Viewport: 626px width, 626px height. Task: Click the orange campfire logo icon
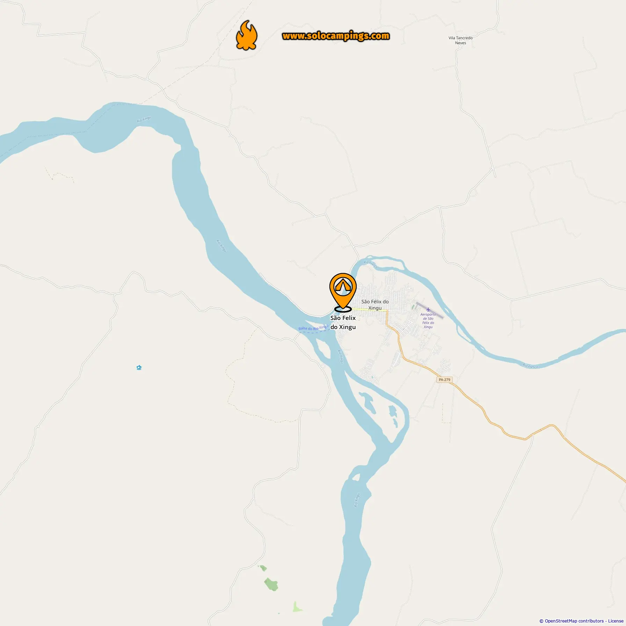(x=247, y=35)
